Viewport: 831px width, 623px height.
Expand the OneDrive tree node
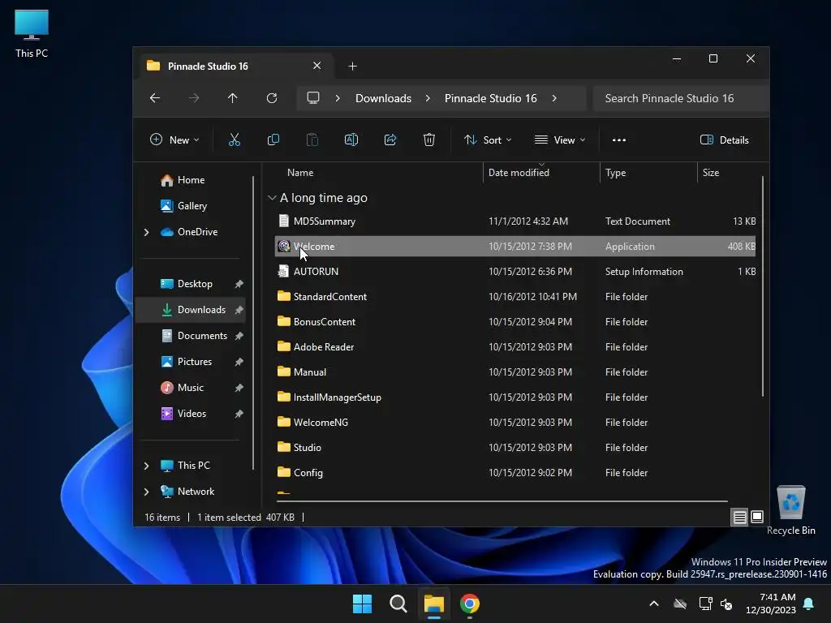(x=146, y=232)
